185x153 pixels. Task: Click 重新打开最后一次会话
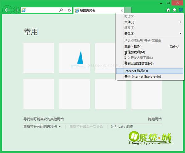coord(86,127)
